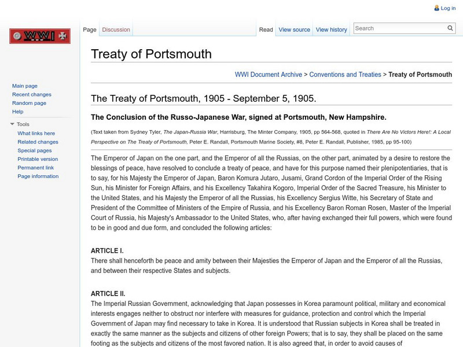This screenshot has height=347, width=463.
Task: Open the Special pages tool
Action: click(35, 151)
